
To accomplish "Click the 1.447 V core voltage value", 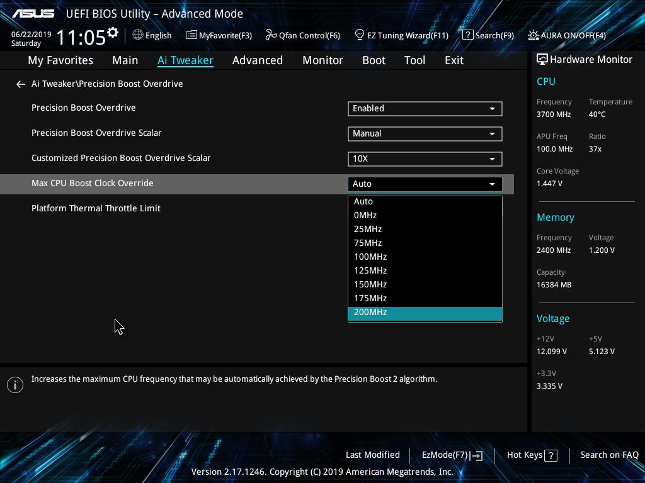I will tap(549, 184).
